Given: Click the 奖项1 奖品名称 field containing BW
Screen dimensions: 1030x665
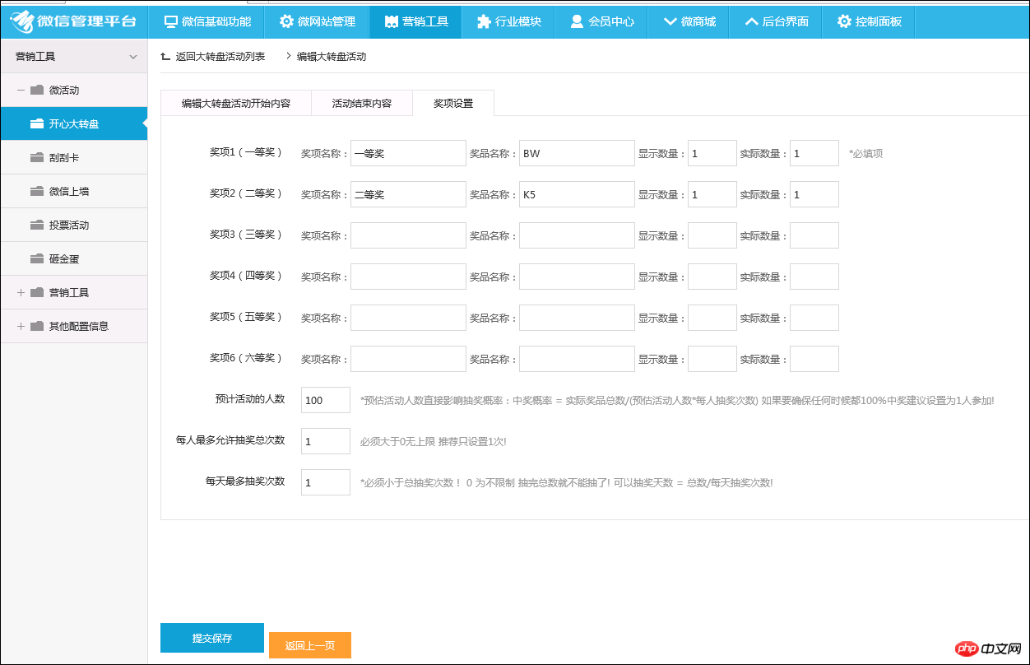Looking at the screenshot, I should tap(577, 153).
